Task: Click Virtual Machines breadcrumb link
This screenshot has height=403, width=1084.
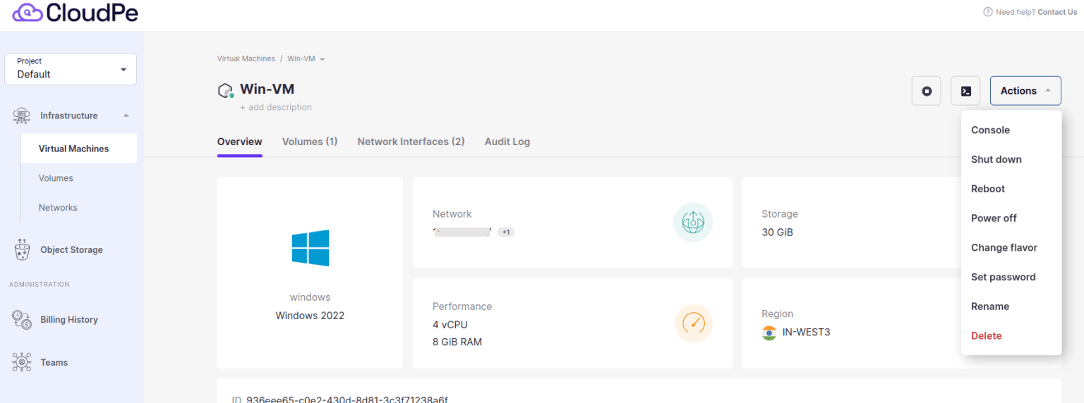Action: tap(246, 58)
